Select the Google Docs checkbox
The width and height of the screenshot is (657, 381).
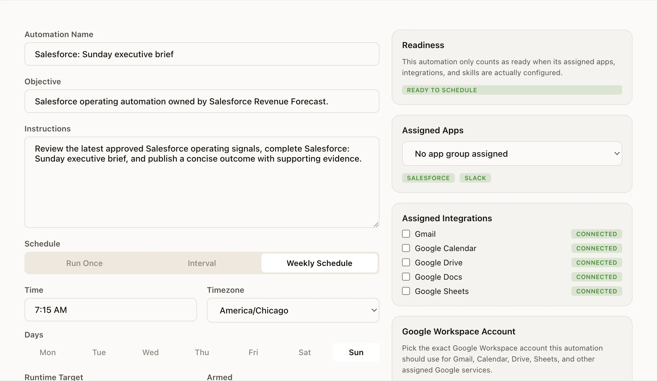pyautogui.click(x=406, y=277)
